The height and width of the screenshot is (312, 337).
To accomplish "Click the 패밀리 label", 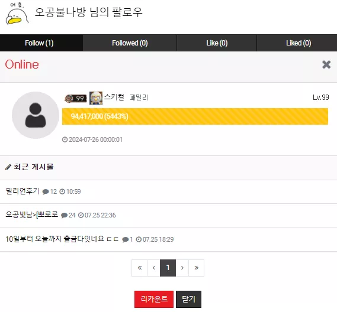I will pos(139,97).
